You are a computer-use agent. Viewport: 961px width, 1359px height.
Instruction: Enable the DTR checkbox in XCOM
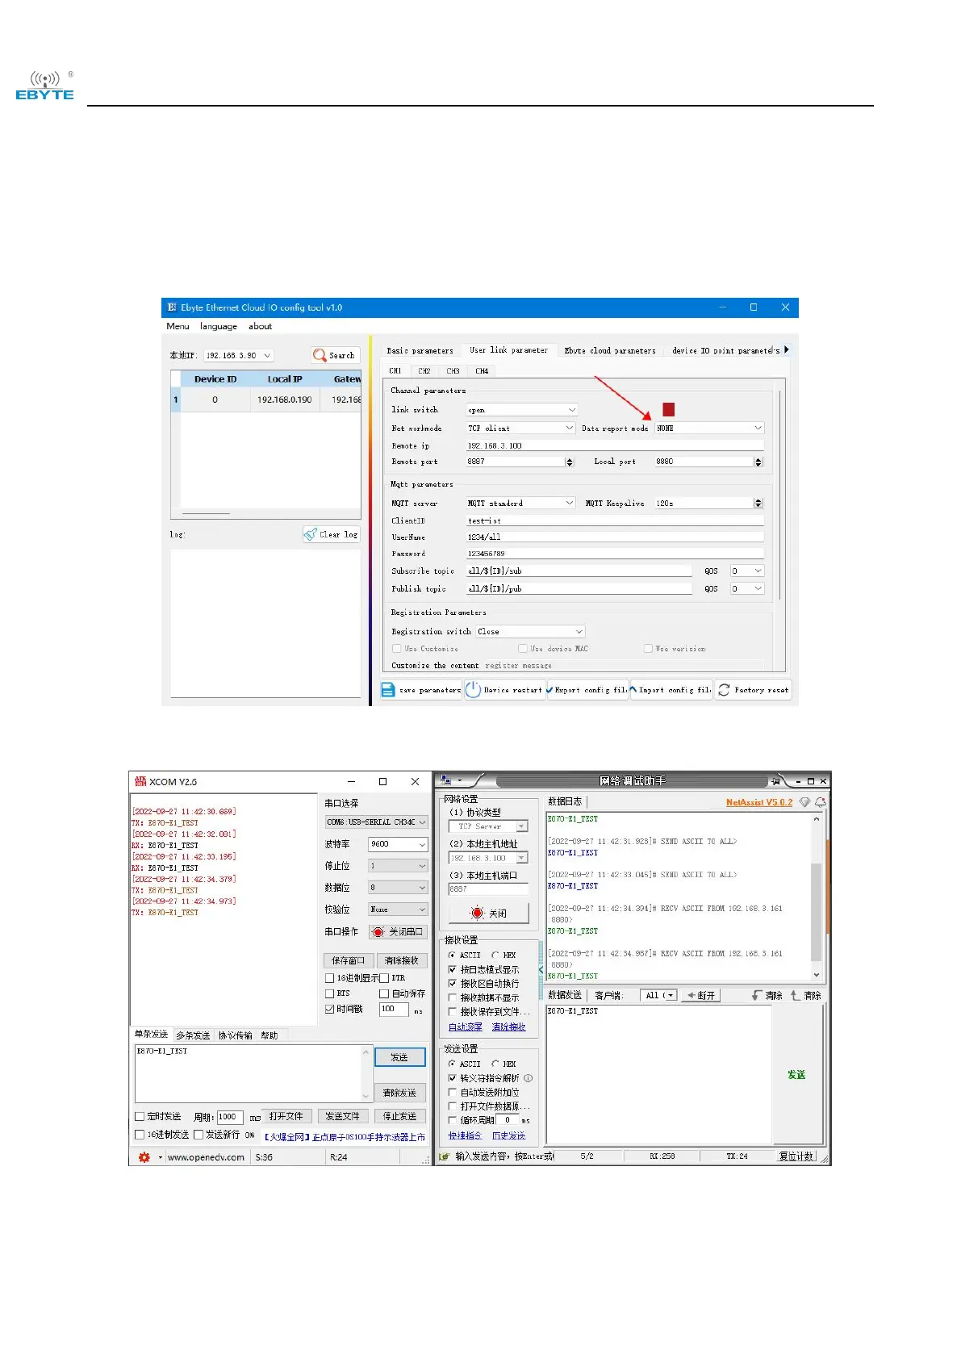[384, 978]
